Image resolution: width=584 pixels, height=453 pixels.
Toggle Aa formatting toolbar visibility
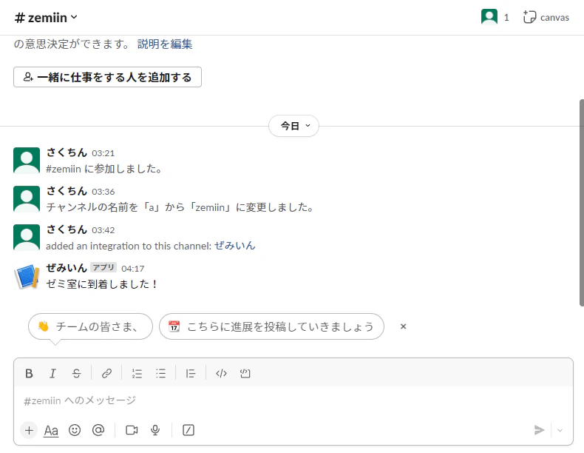pyautogui.click(x=51, y=430)
